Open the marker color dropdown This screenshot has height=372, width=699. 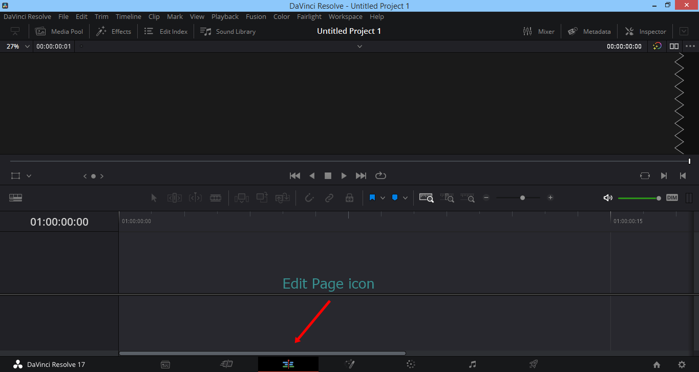point(405,198)
